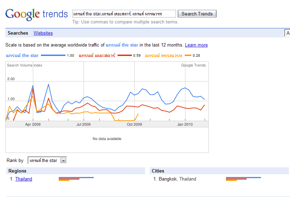Click the แกรนด์ the star legend label
Viewport: 290px width, 197px height.
(x=22, y=55)
